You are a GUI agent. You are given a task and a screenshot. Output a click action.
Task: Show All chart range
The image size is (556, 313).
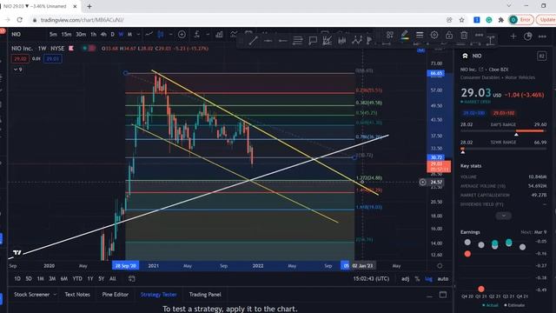pyautogui.click(x=113, y=279)
